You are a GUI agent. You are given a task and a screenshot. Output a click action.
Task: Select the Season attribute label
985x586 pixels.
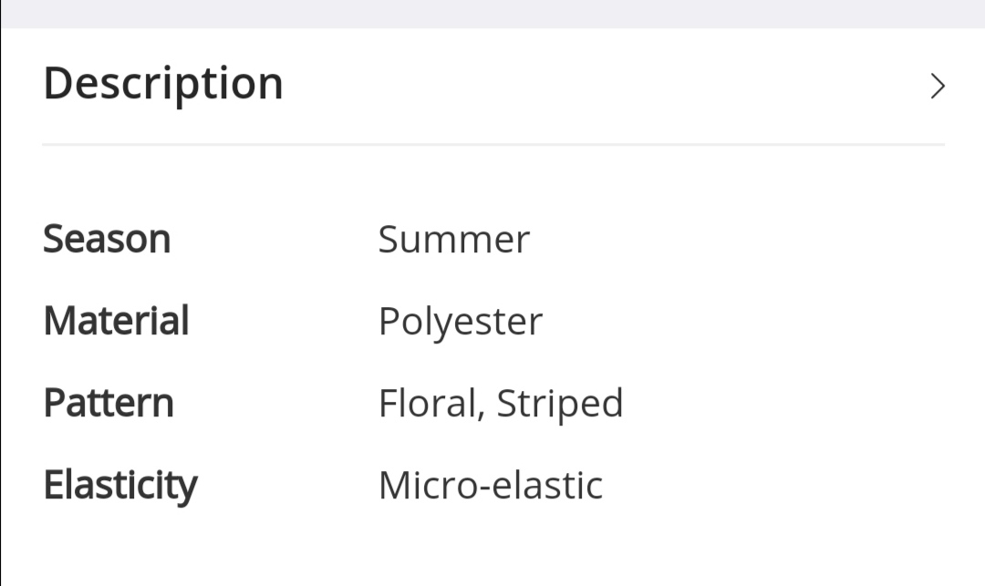point(107,239)
